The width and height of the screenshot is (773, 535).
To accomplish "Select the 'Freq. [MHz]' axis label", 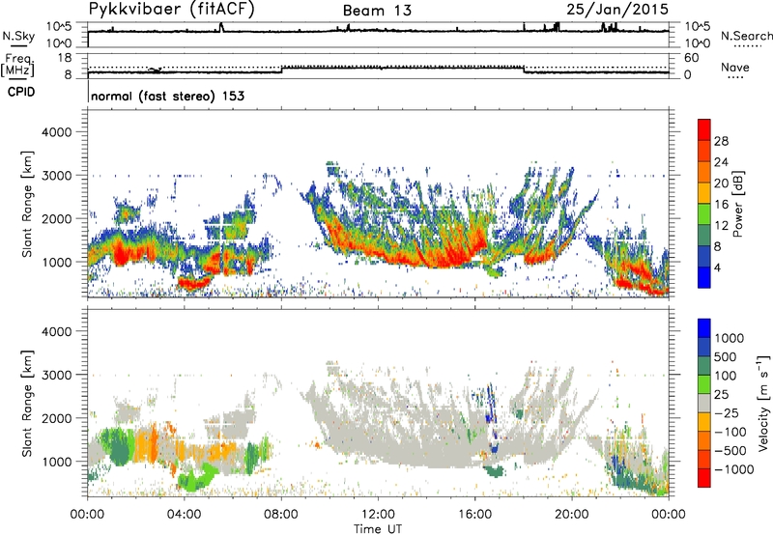I will (18, 66).
